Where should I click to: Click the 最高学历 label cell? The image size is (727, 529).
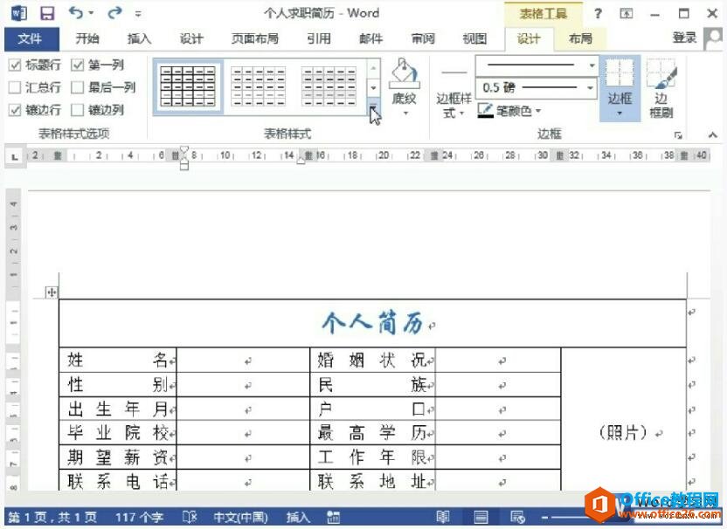(373, 433)
